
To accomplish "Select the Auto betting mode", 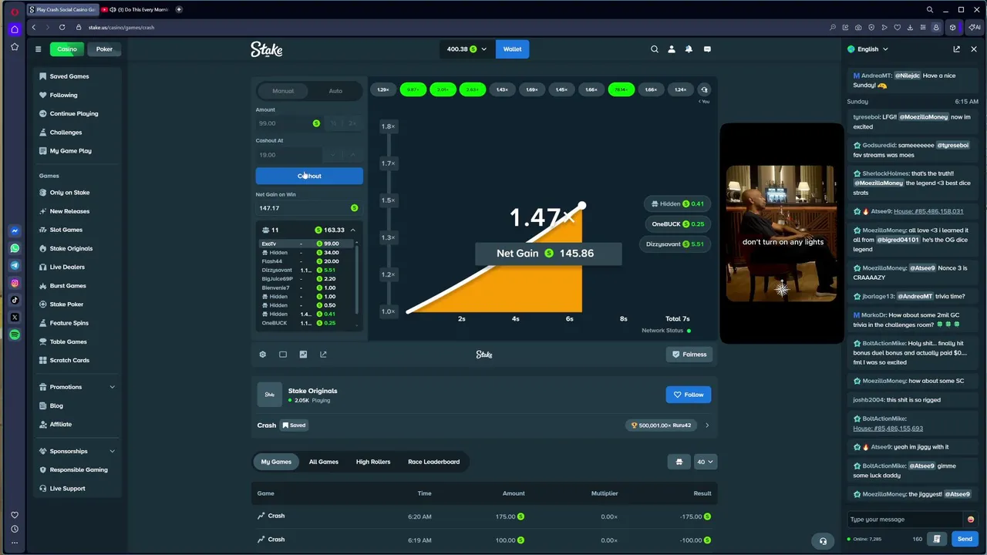I will tap(335, 91).
